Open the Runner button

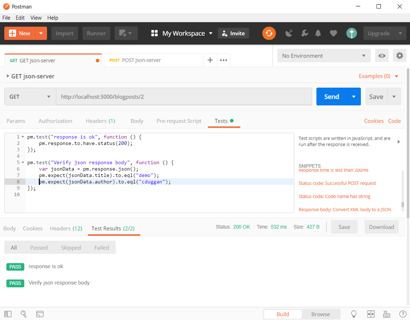pos(96,33)
